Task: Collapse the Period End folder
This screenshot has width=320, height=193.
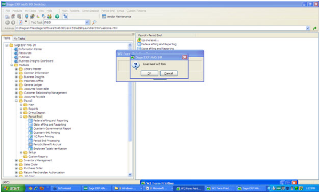Action: pos(21,117)
